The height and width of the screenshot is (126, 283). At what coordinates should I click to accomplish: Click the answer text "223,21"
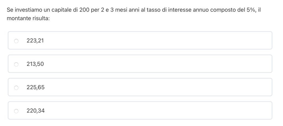pos(35,41)
